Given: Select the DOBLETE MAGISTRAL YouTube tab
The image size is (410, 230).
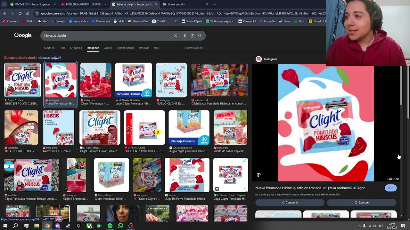Looking at the screenshot, I should pyautogui.click(x=83, y=4).
